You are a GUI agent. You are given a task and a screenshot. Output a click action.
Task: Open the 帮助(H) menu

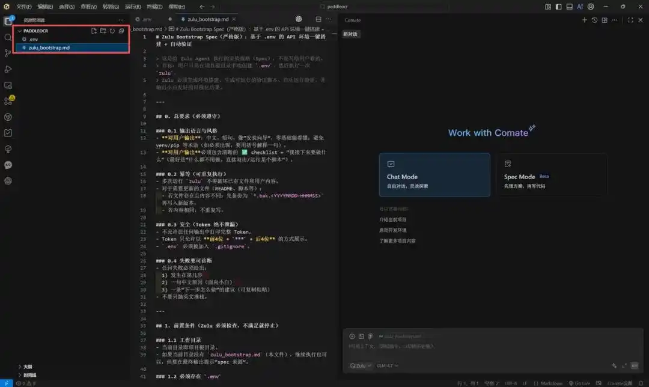[x=177, y=7]
